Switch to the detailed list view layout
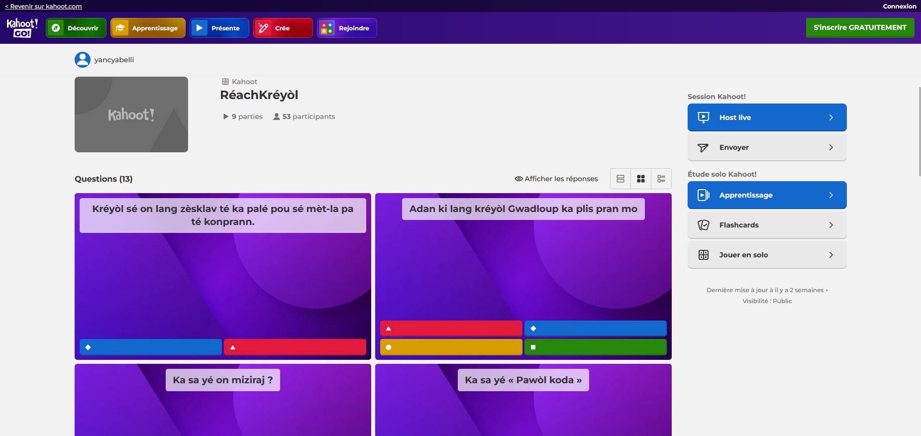Viewport: 921px width, 436px height. 661,179
